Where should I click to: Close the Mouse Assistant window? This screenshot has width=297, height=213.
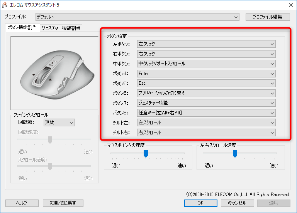[x=290, y=5]
